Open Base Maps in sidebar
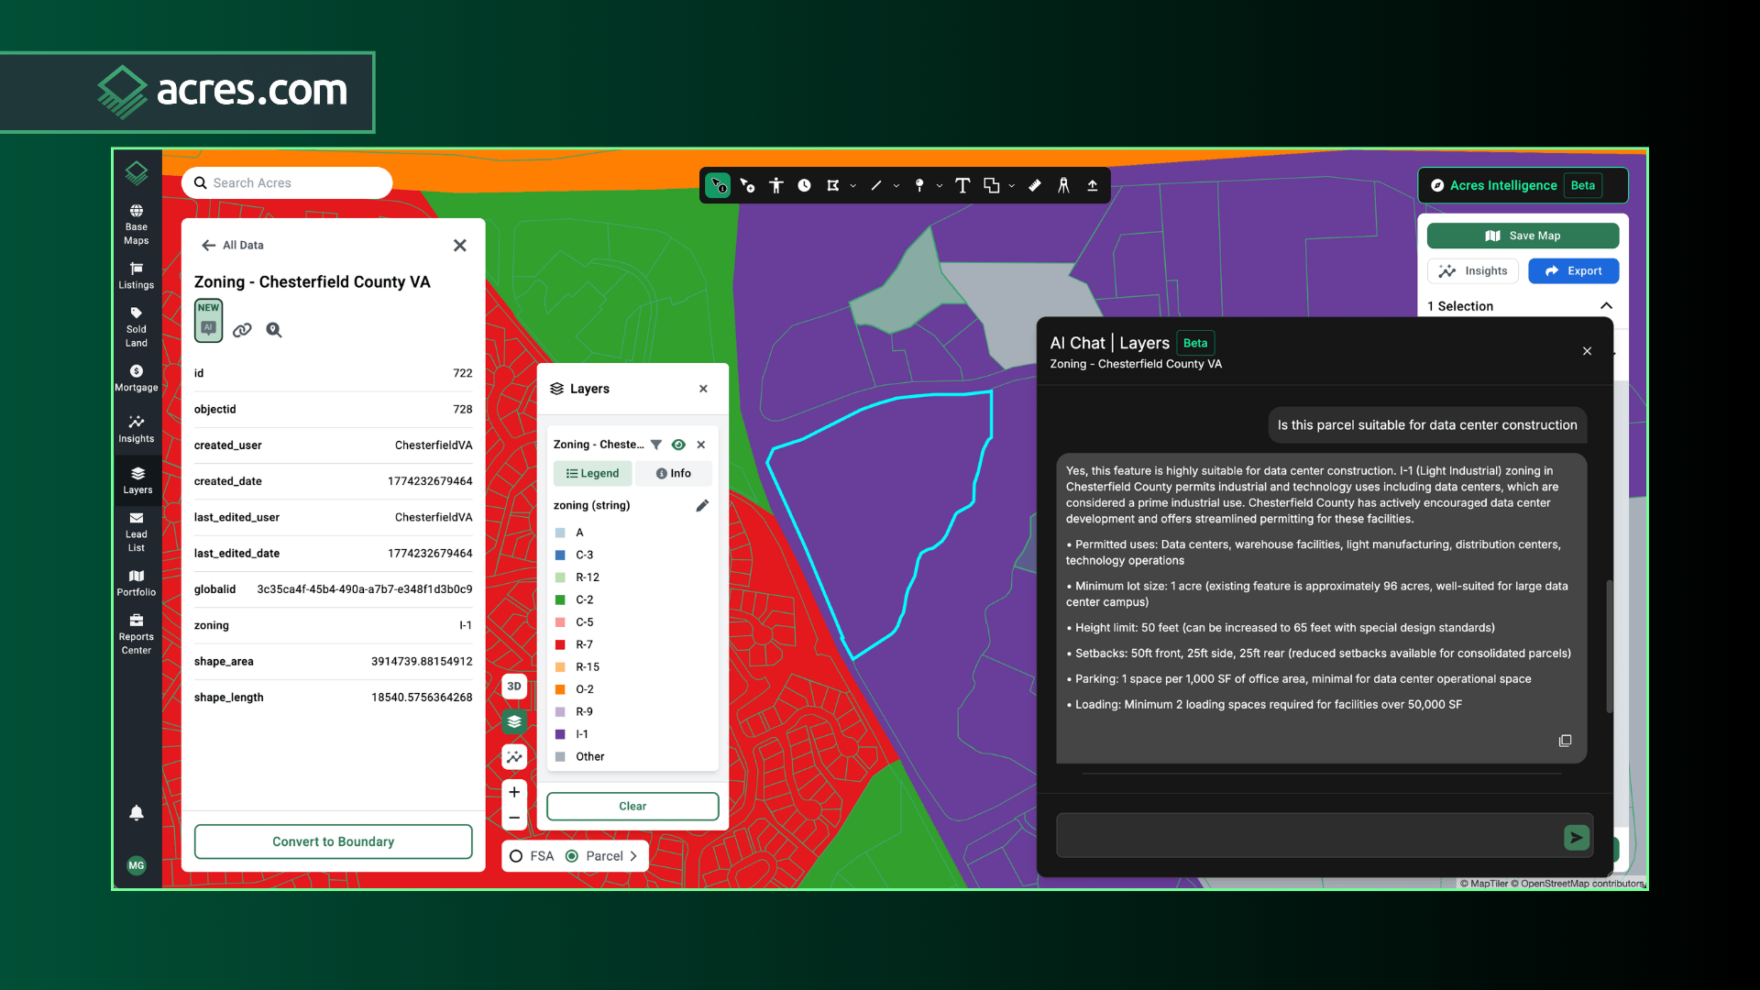The height and width of the screenshot is (990, 1760). [x=137, y=225]
